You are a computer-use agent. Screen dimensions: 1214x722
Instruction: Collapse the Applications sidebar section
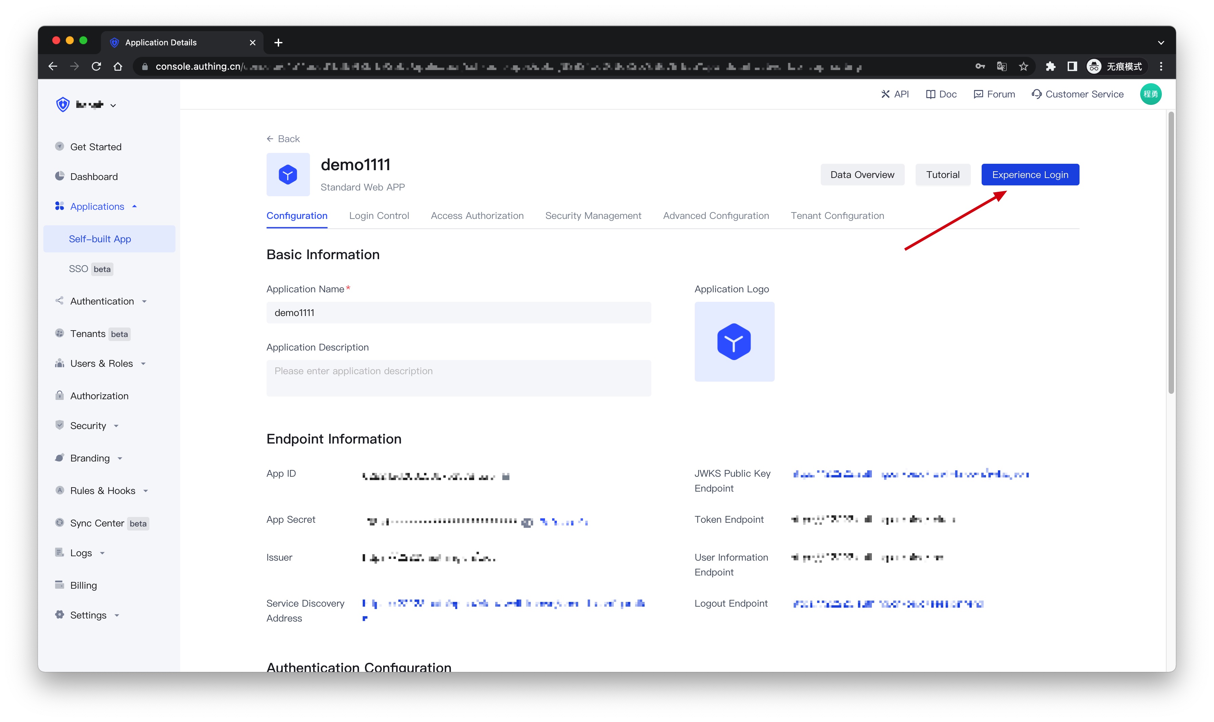(x=98, y=206)
